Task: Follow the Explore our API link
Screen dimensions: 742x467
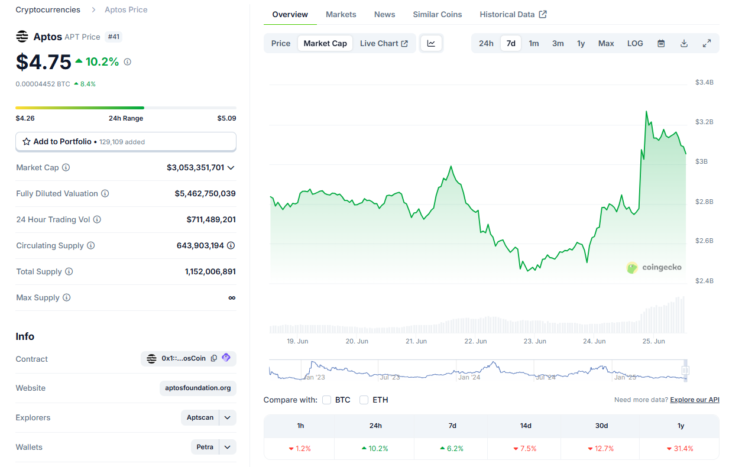Action: [x=695, y=400]
